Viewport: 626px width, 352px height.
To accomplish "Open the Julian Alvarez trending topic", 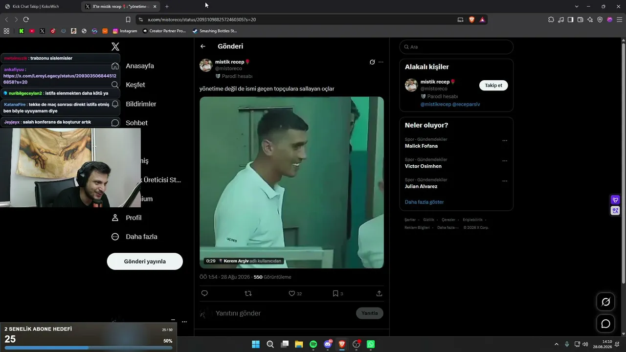I will [x=421, y=186].
